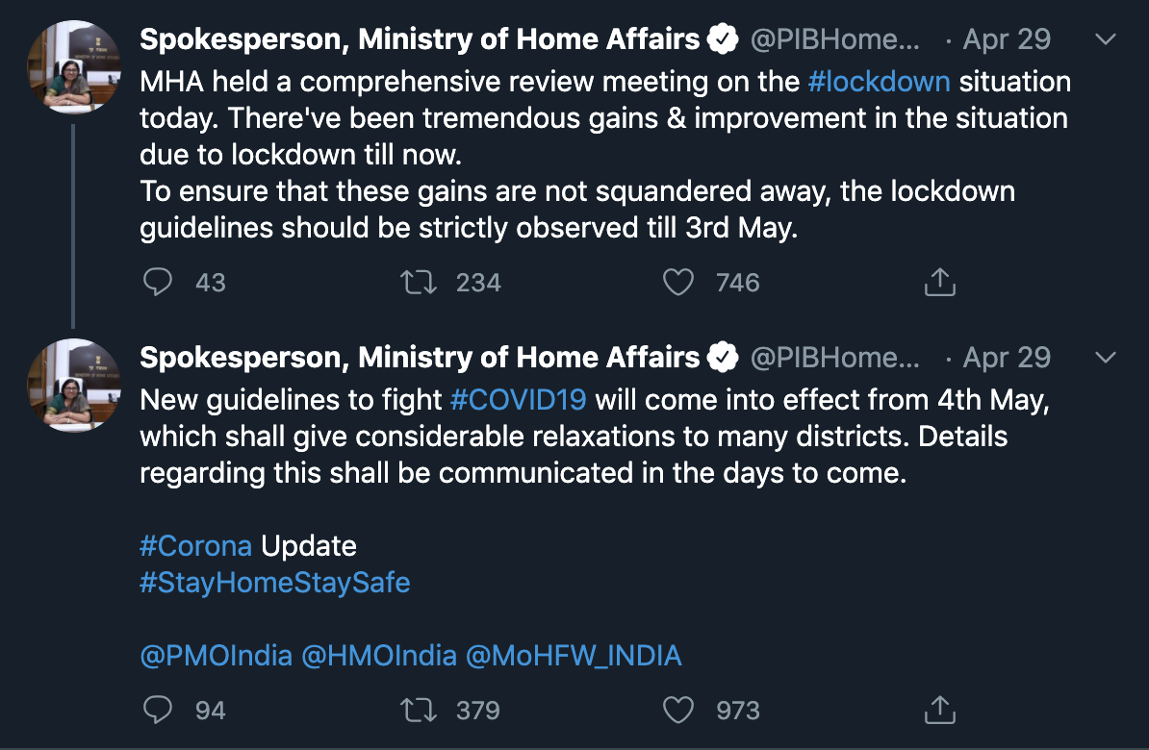Like the second tweet with 973 likes
Screen dimensions: 1149x750
[677, 710]
